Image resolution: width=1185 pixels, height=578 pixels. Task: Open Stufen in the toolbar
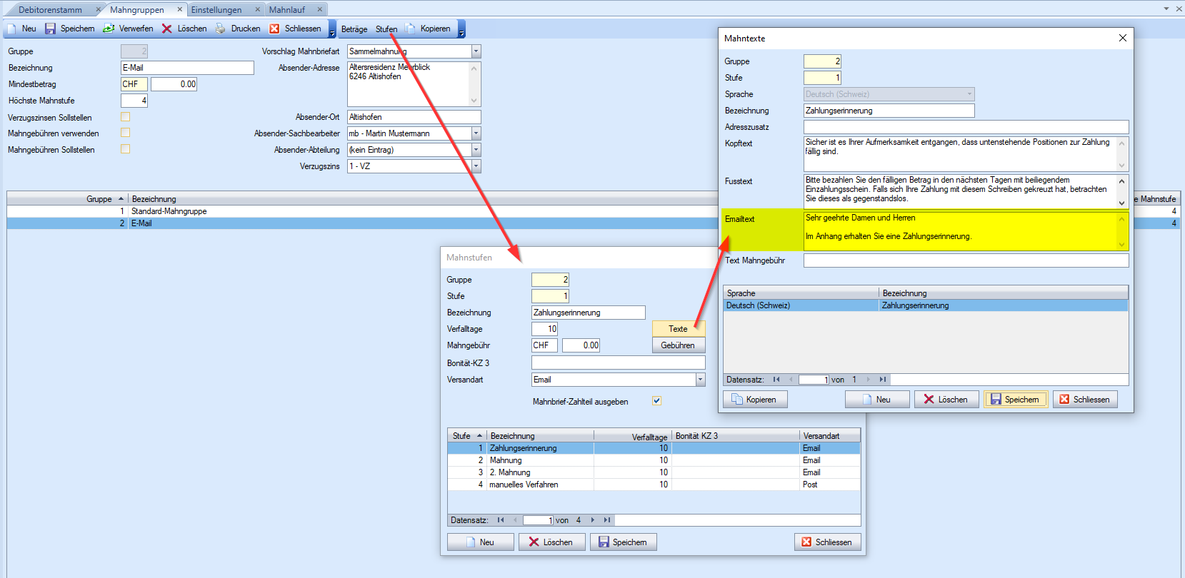pos(386,29)
